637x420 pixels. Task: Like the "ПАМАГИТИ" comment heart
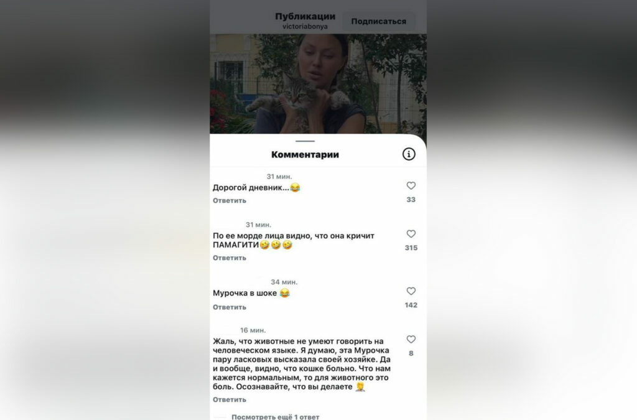point(411,234)
